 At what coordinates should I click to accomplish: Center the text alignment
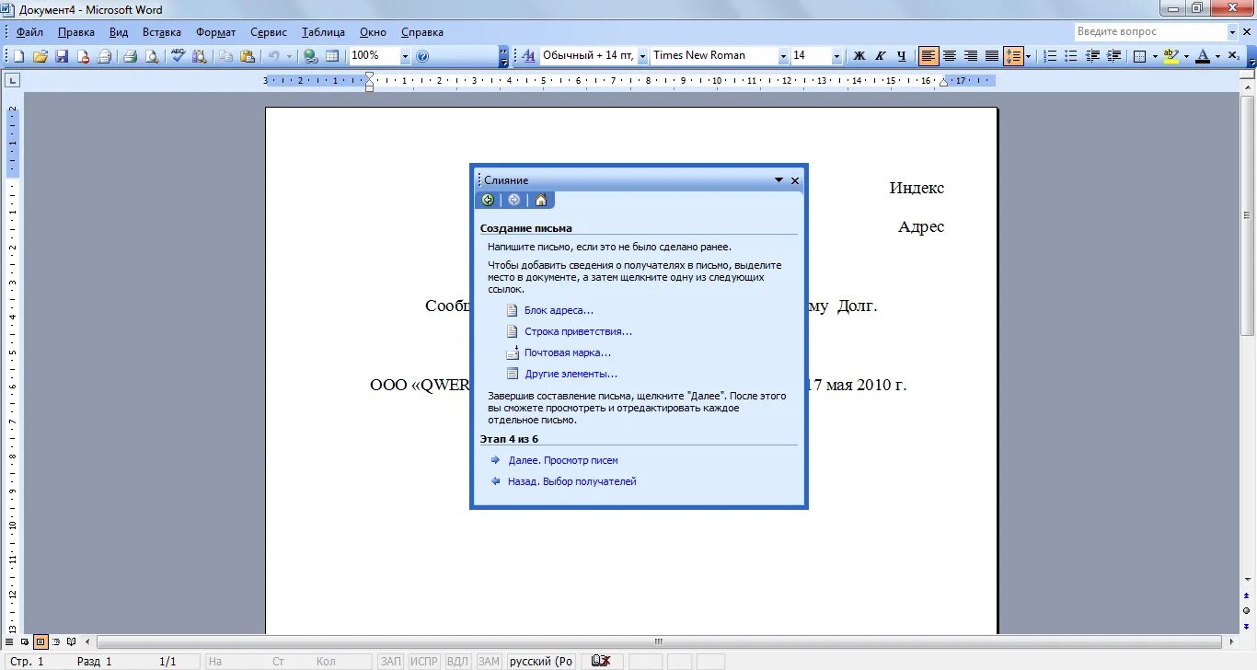click(x=950, y=56)
